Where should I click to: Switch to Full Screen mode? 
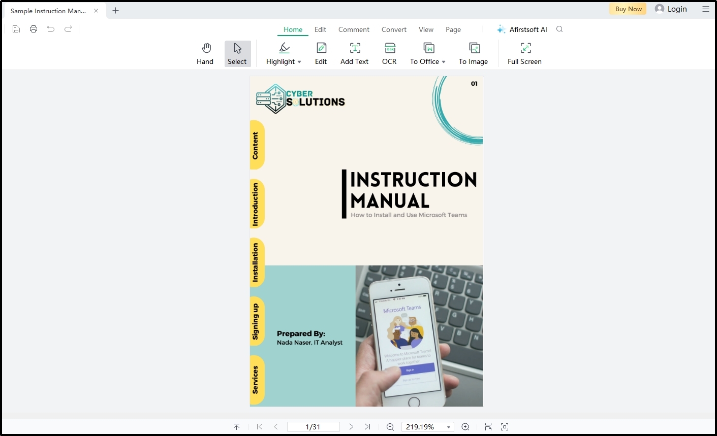pyautogui.click(x=525, y=54)
